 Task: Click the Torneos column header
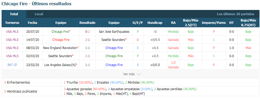[x=12, y=23]
